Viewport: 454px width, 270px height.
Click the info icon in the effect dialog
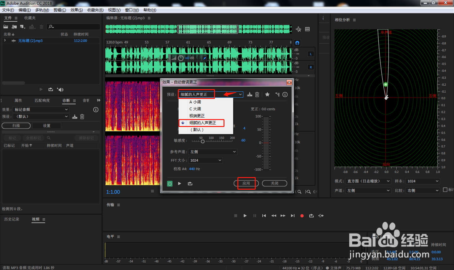click(x=285, y=95)
